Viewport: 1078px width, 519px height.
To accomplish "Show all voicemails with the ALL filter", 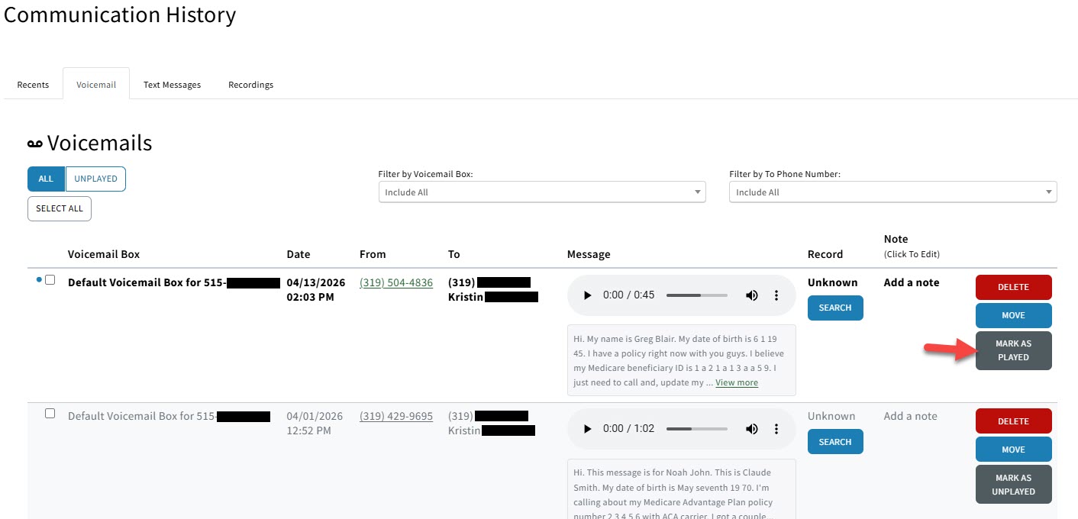I will 46,179.
